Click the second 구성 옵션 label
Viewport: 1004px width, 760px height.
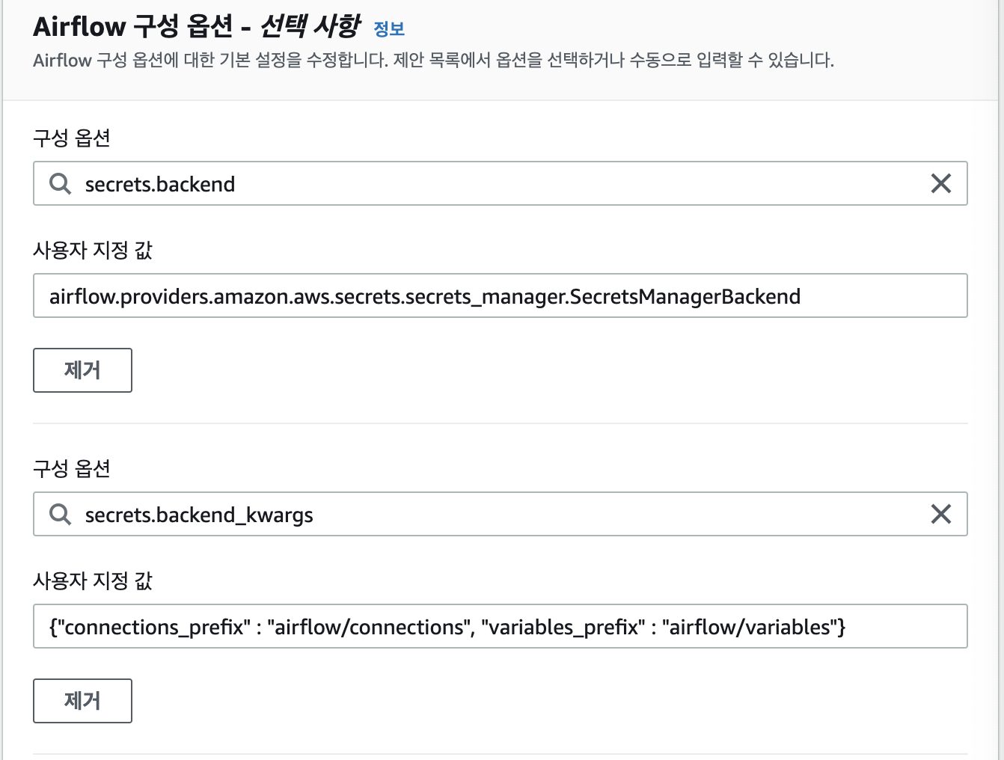point(72,468)
